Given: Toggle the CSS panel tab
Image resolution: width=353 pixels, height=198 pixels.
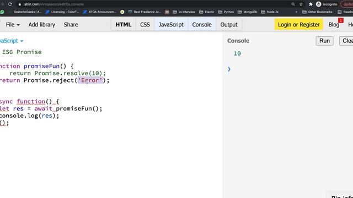Looking at the screenshot, I should tap(145, 24).
